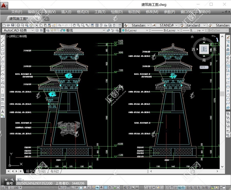Toggle ortho mode in status bar

[x=72, y=187]
